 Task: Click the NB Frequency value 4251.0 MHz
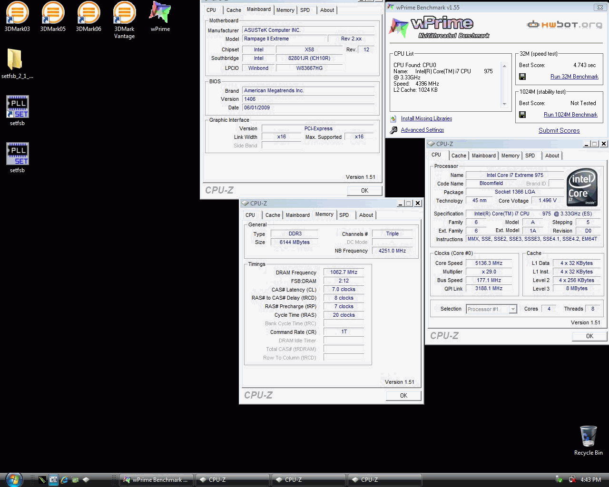point(392,251)
